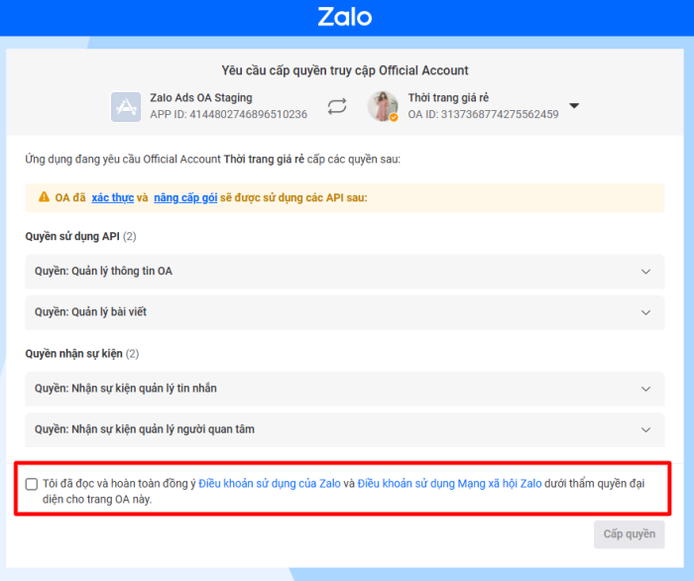The width and height of the screenshot is (694, 581).
Task: Expand Nhận sự kiện quản lý người quan tâm
Action: pos(345,429)
